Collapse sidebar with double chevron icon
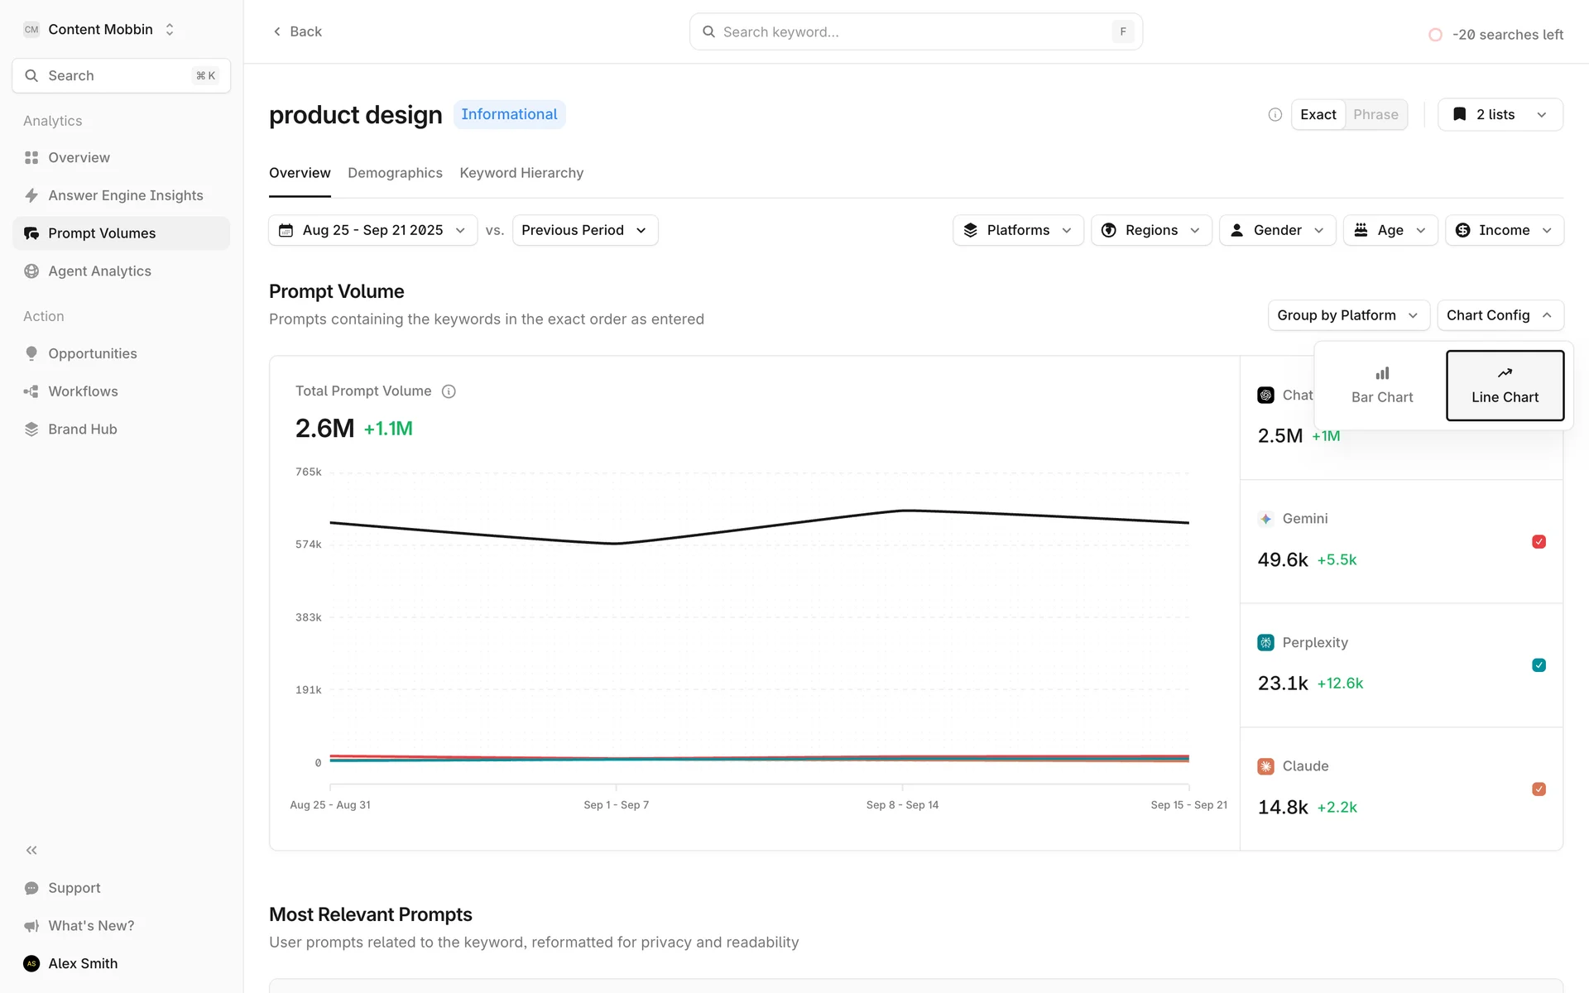The image size is (1589, 993). [x=31, y=850]
